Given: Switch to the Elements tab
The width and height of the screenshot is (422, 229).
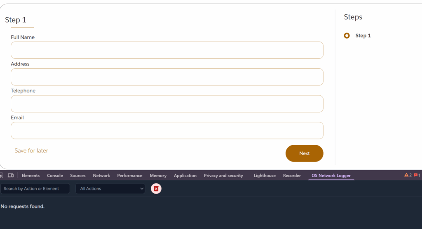Looking at the screenshot, I should pos(30,176).
